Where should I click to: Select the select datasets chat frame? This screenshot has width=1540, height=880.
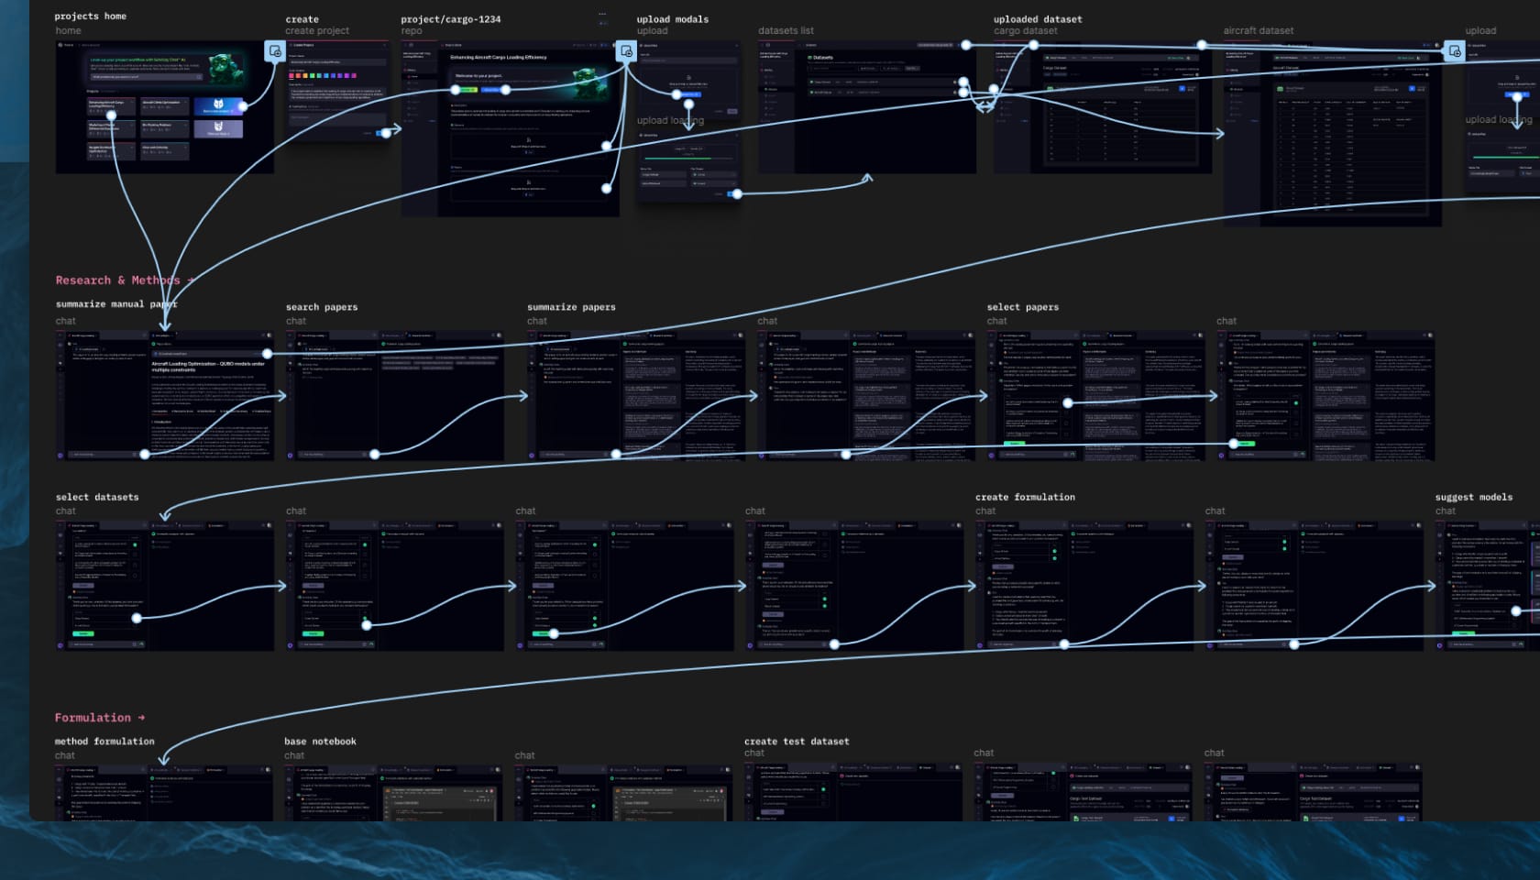pos(165,587)
